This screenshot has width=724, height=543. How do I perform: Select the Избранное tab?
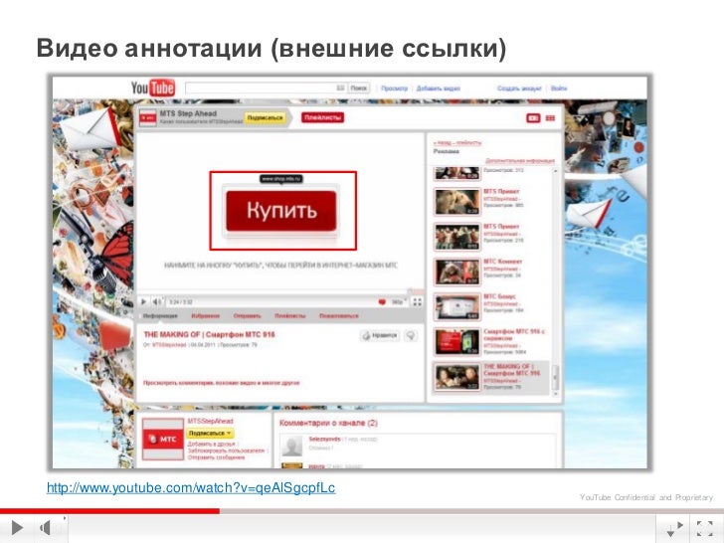[206, 316]
